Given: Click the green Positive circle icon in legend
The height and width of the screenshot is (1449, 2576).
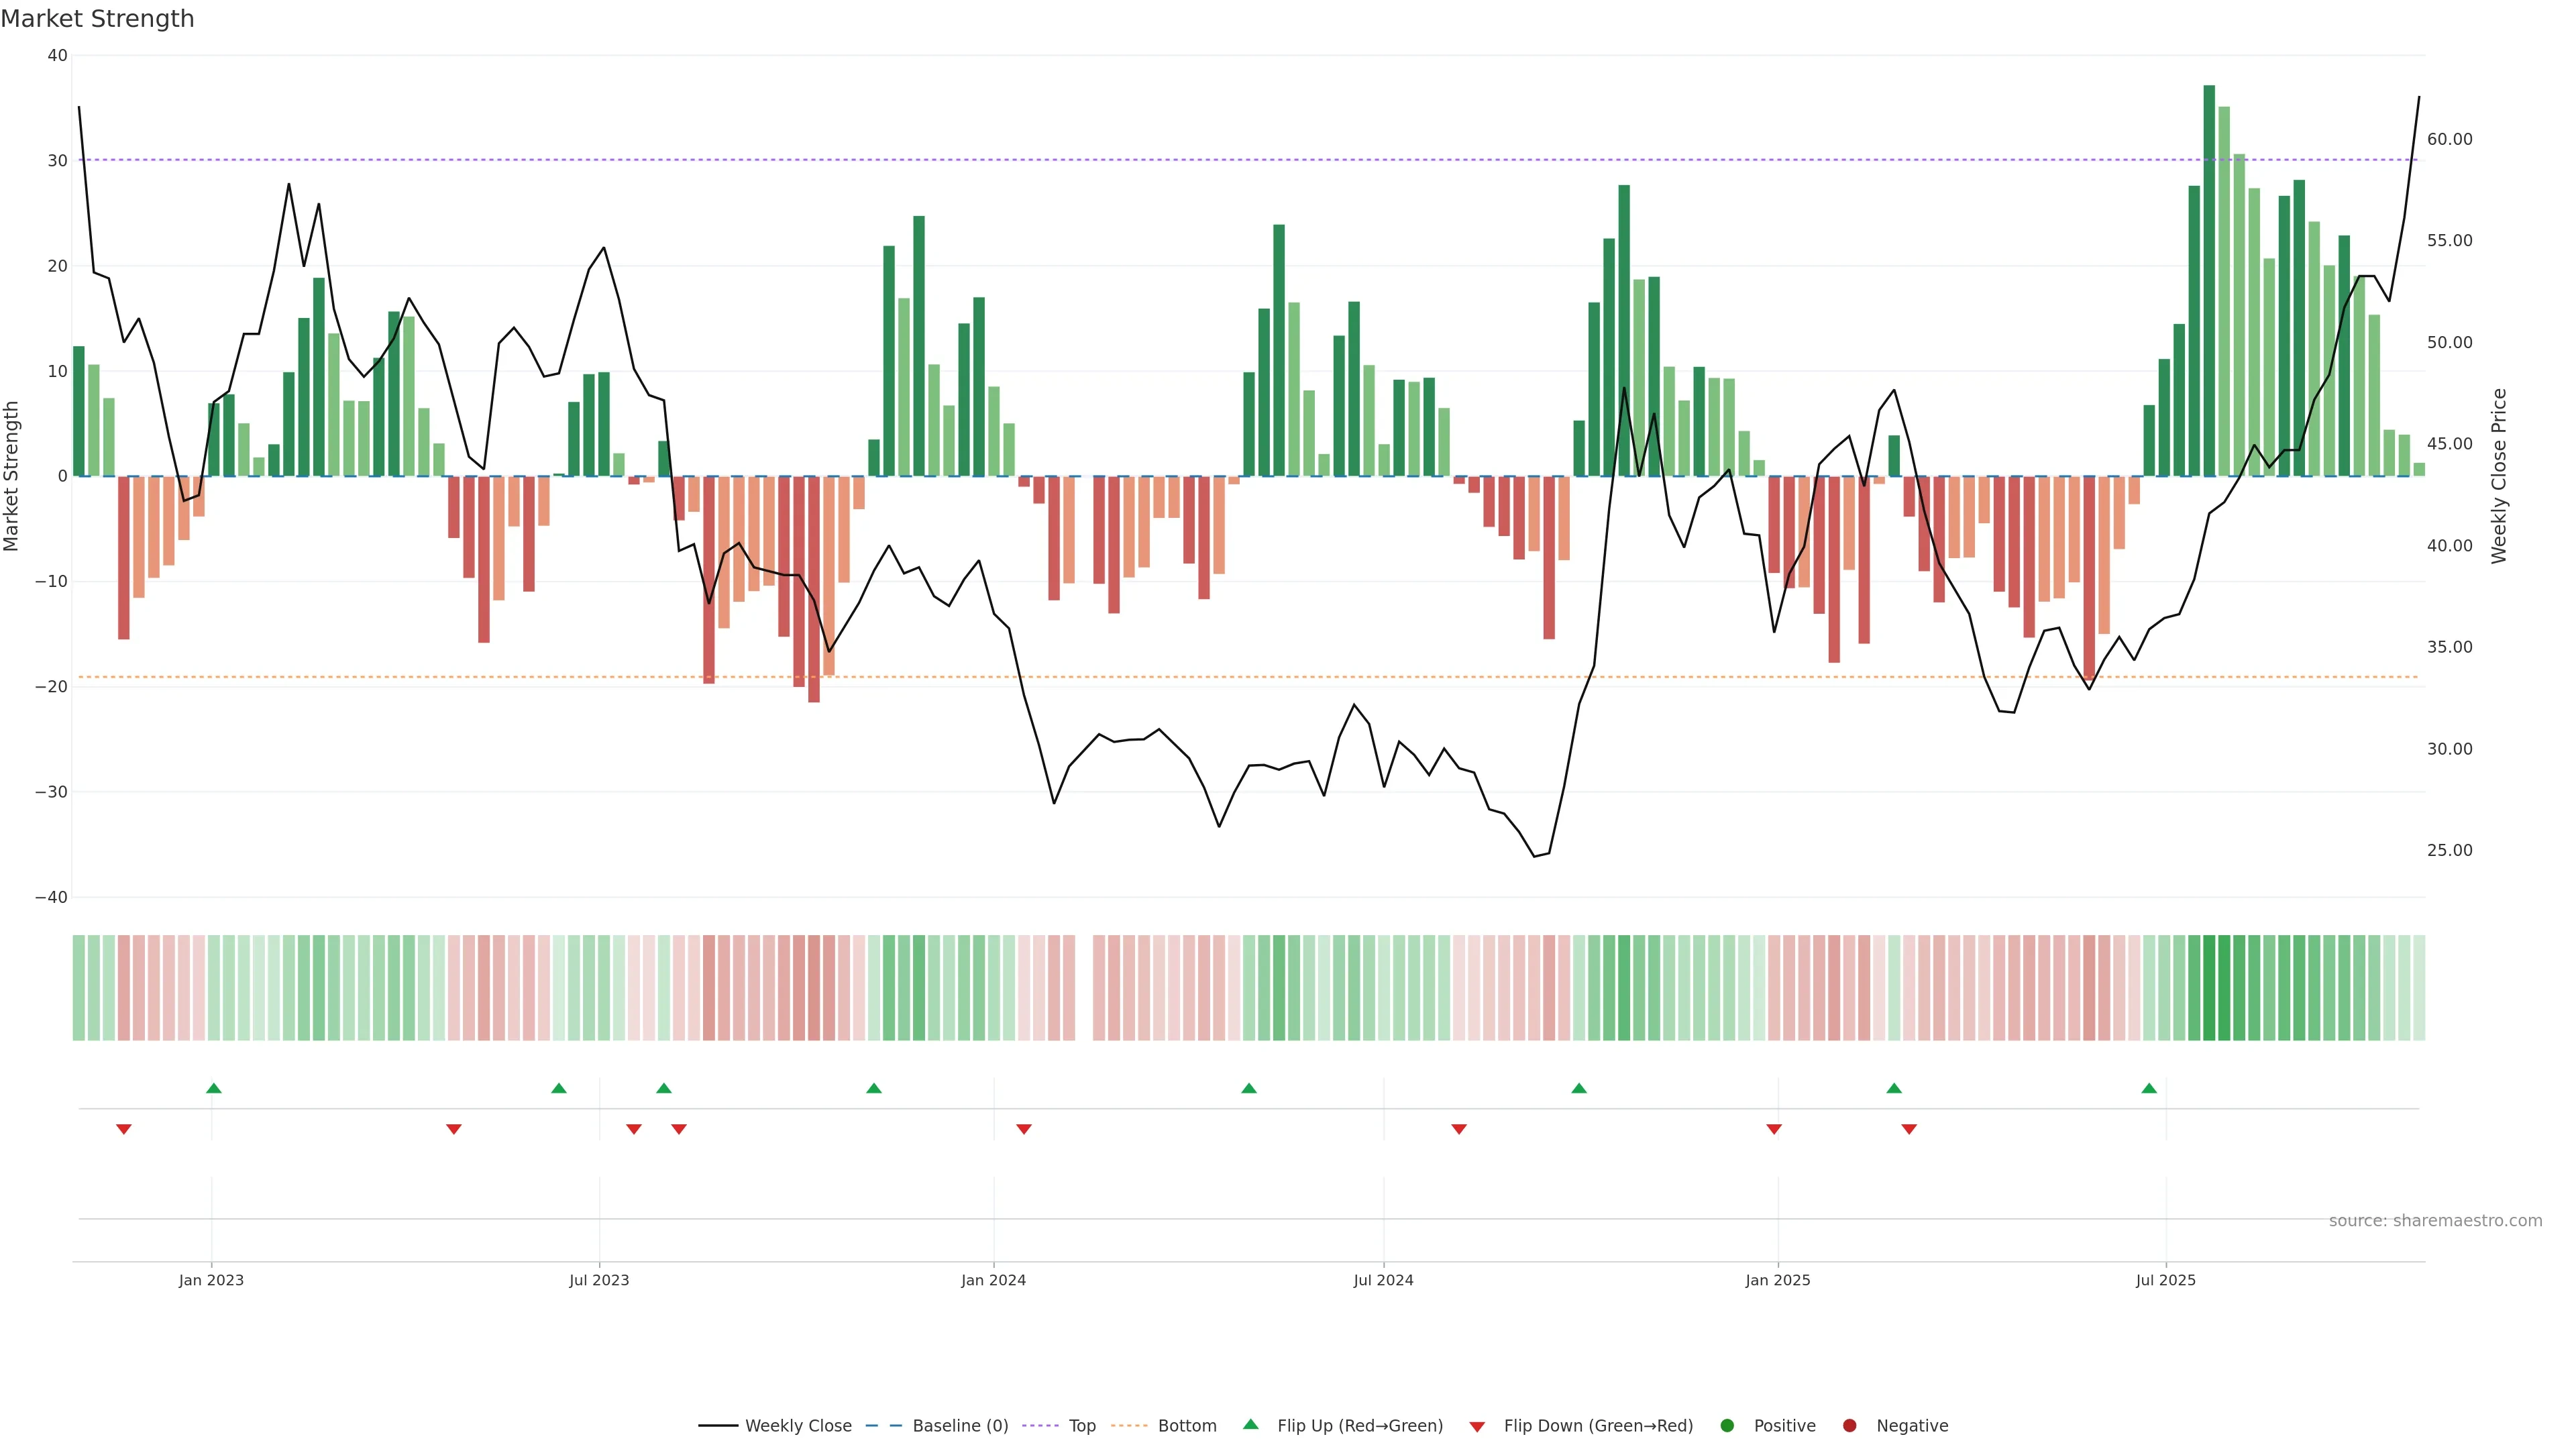Looking at the screenshot, I should (1727, 1426).
